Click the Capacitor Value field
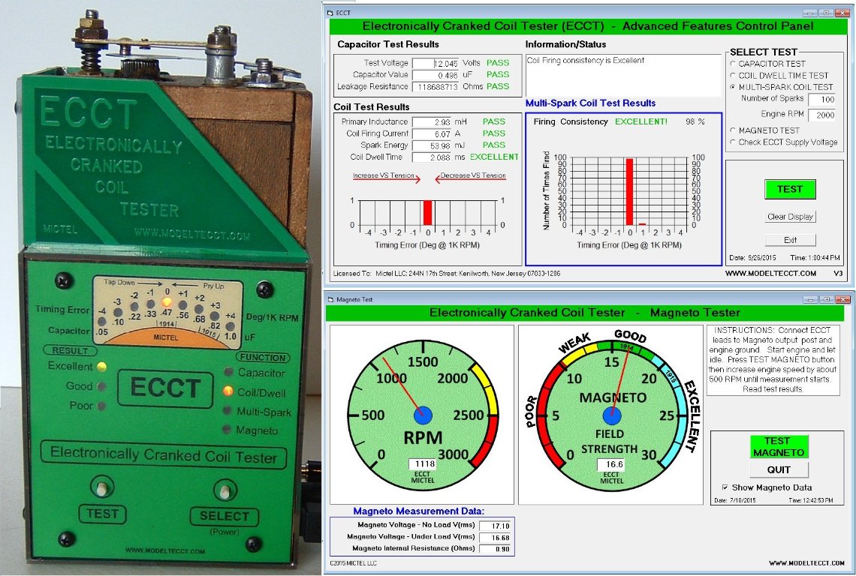856x576 pixels. [x=435, y=75]
